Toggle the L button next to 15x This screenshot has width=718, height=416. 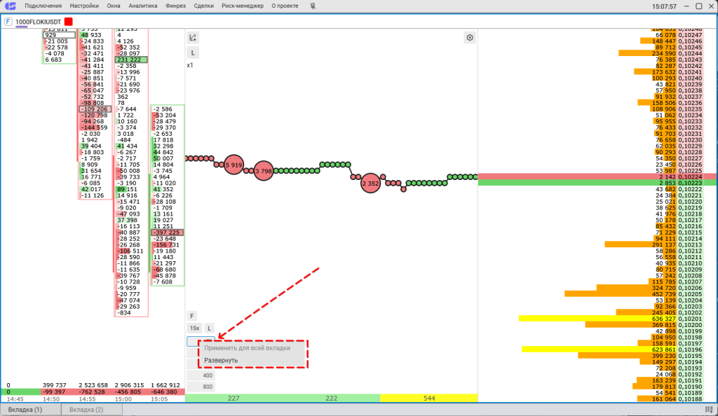(209, 328)
